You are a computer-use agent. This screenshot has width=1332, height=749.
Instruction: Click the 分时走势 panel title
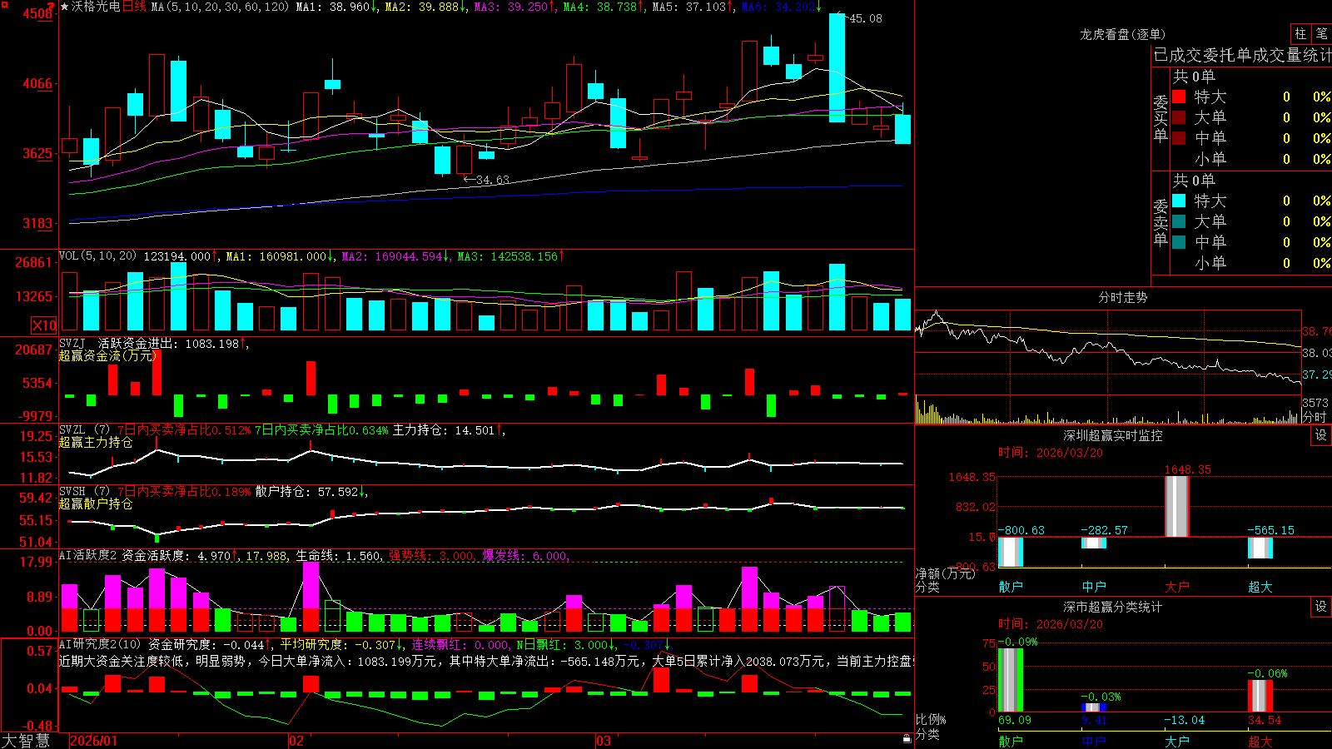pyautogui.click(x=1122, y=297)
